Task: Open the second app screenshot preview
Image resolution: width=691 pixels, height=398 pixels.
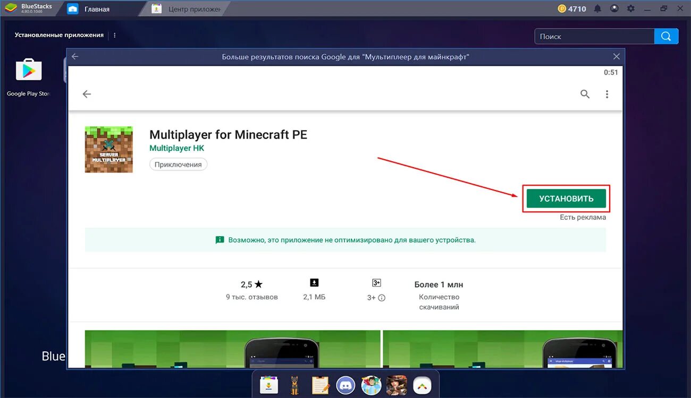Action: click(x=502, y=349)
